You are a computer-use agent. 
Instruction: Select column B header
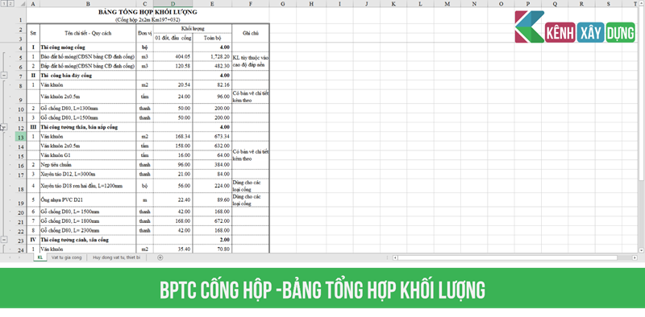(88, 4)
